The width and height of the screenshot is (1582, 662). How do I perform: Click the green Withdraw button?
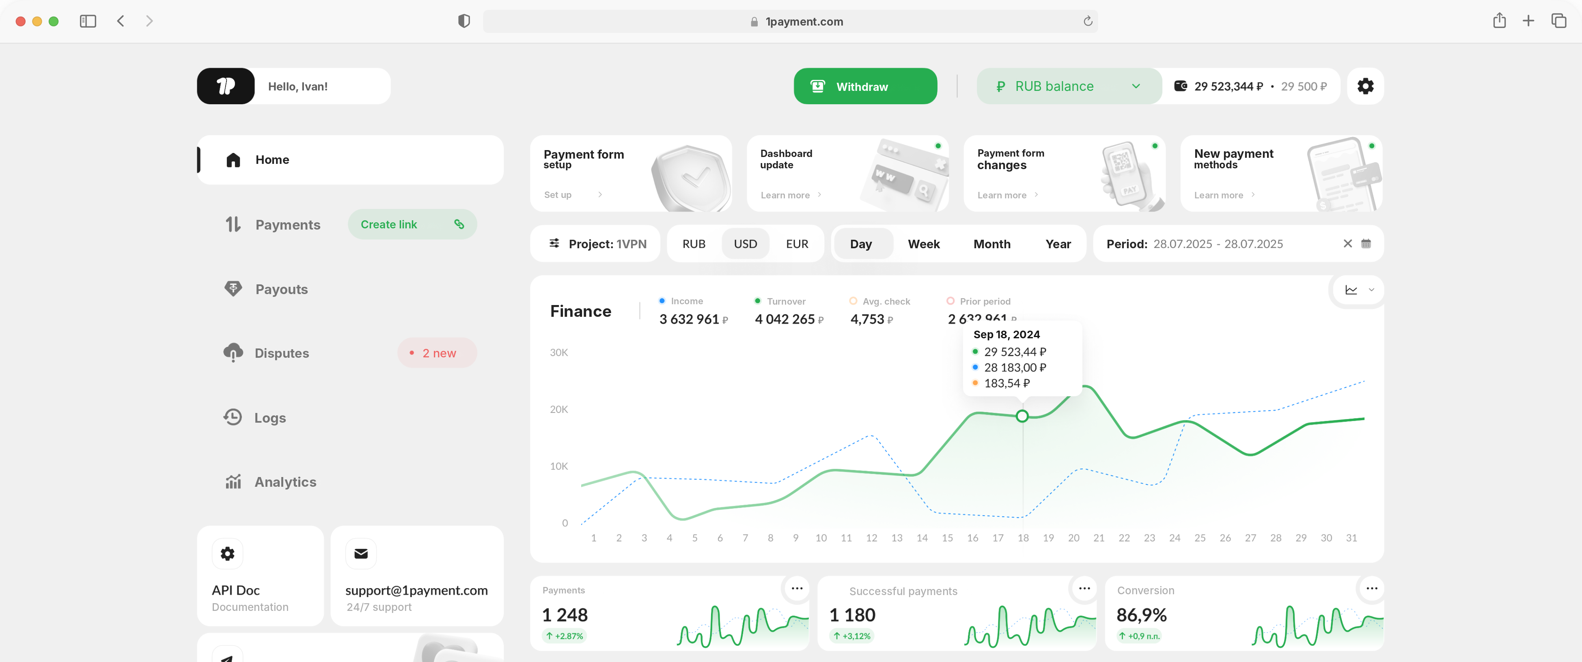point(865,86)
